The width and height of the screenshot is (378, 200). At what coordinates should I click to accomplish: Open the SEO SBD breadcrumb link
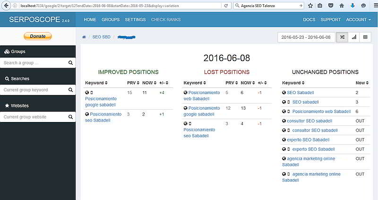[x=101, y=37]
